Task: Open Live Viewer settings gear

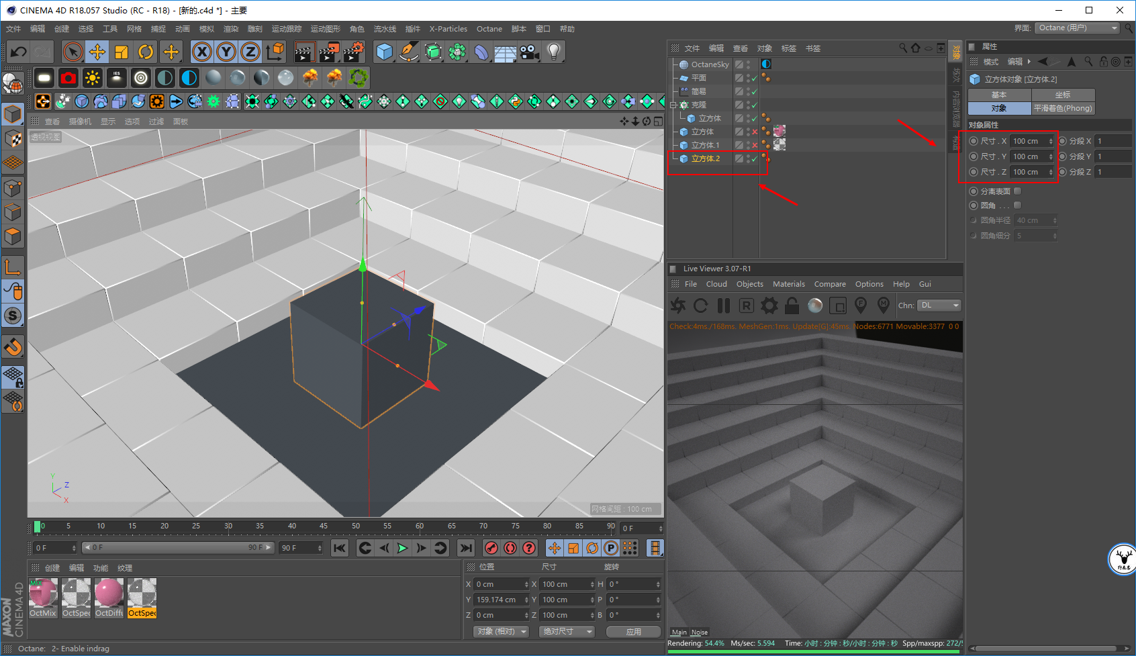Action: (769, 306)
